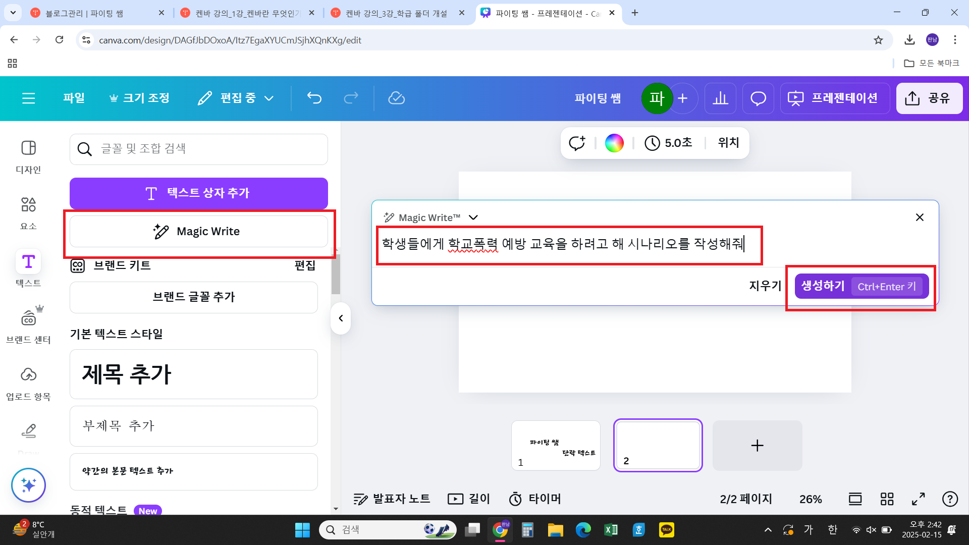Open the 파일 menu
This screenshot has height=545, width=969.
pyautogui.click(x=74, y=98)
